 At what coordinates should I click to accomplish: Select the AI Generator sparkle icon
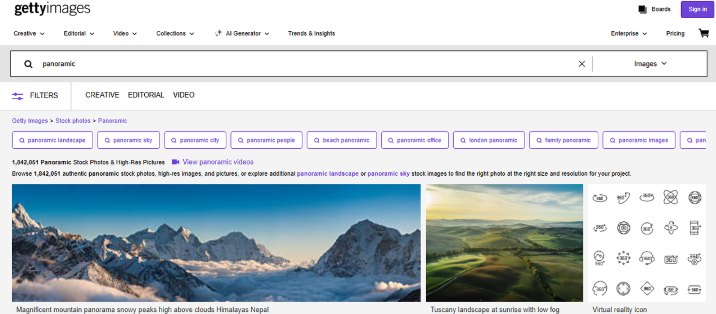(x=218, y=33)
